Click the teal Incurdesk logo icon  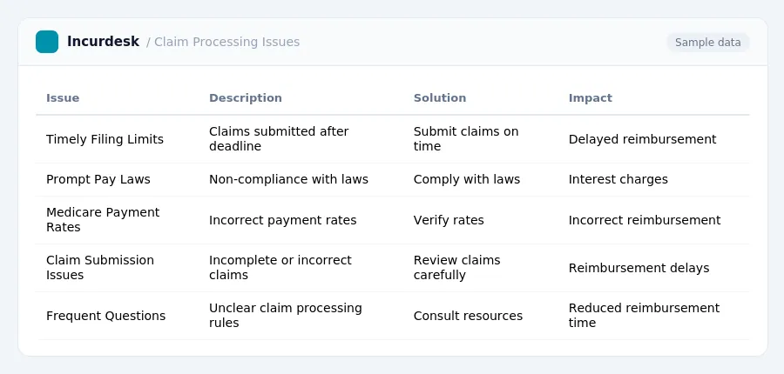pos(47,42)
